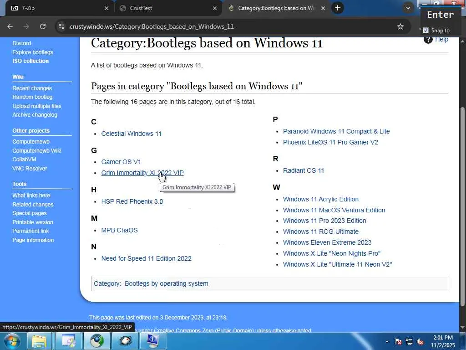This screenshot has width=466, height=350.
Task: Open the tab search dropdown arrow
Action: [408, 8]
